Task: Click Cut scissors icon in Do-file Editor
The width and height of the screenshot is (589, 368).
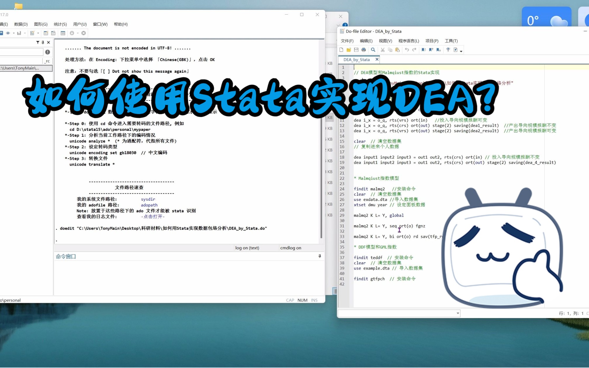Action: pyautogui.click(x=383, y=50)
